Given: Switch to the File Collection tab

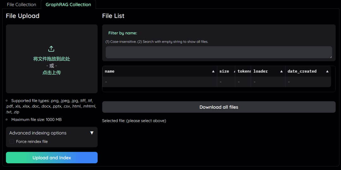Looking at the screenshot, I should click(21, 4).
